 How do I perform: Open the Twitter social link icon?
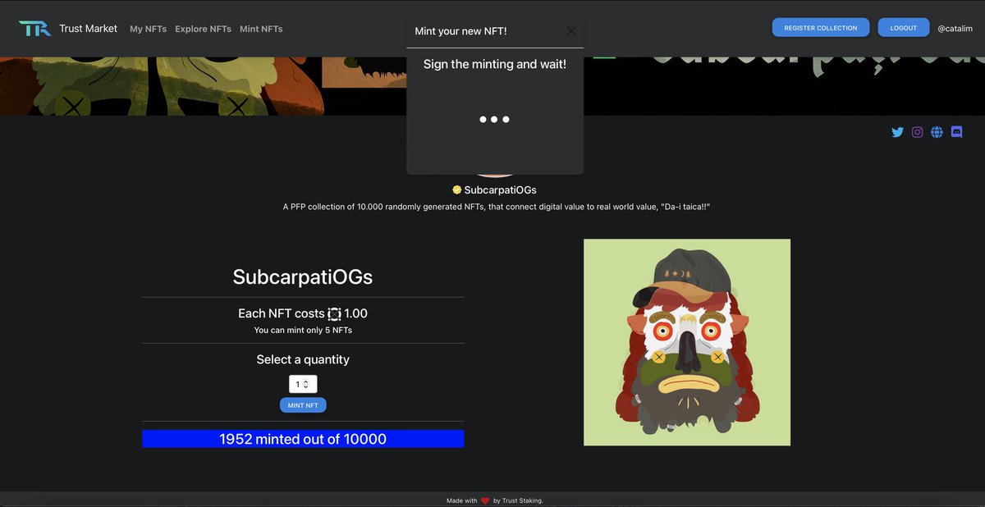(x=897, y=132)
